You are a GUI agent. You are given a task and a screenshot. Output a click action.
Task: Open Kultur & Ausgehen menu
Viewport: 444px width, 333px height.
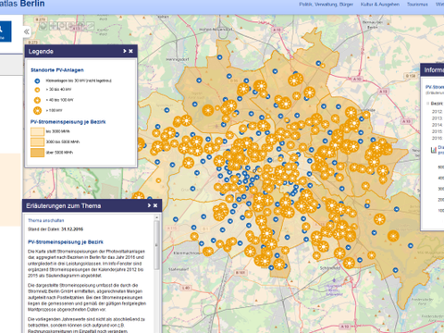pyautogui.click(x=380, y=5)
